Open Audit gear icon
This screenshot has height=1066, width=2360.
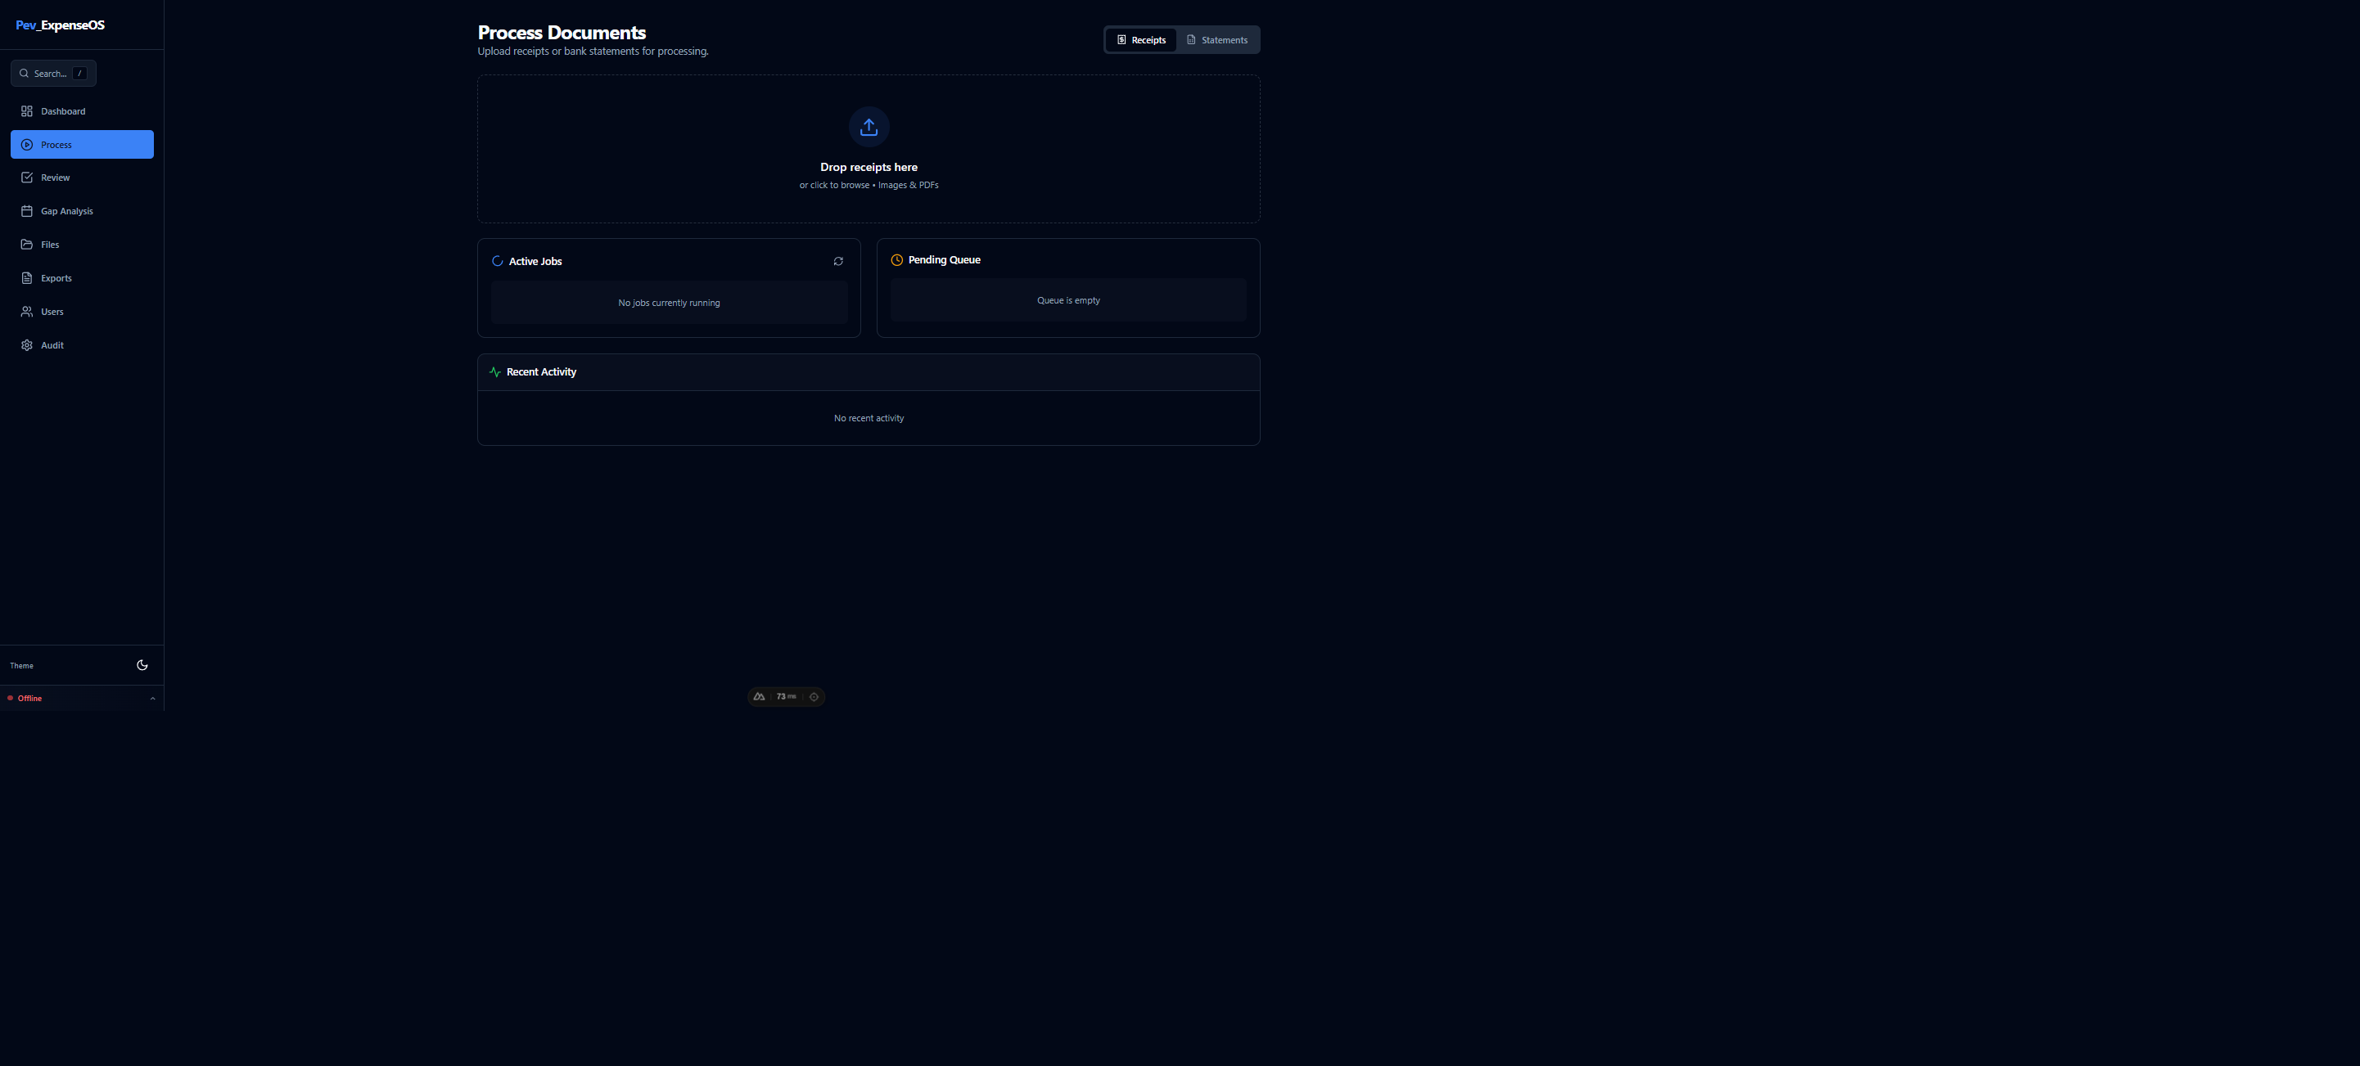[x=26, y=345]
